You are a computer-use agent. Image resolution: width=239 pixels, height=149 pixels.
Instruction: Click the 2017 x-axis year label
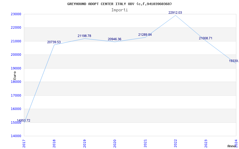[24, 143]
